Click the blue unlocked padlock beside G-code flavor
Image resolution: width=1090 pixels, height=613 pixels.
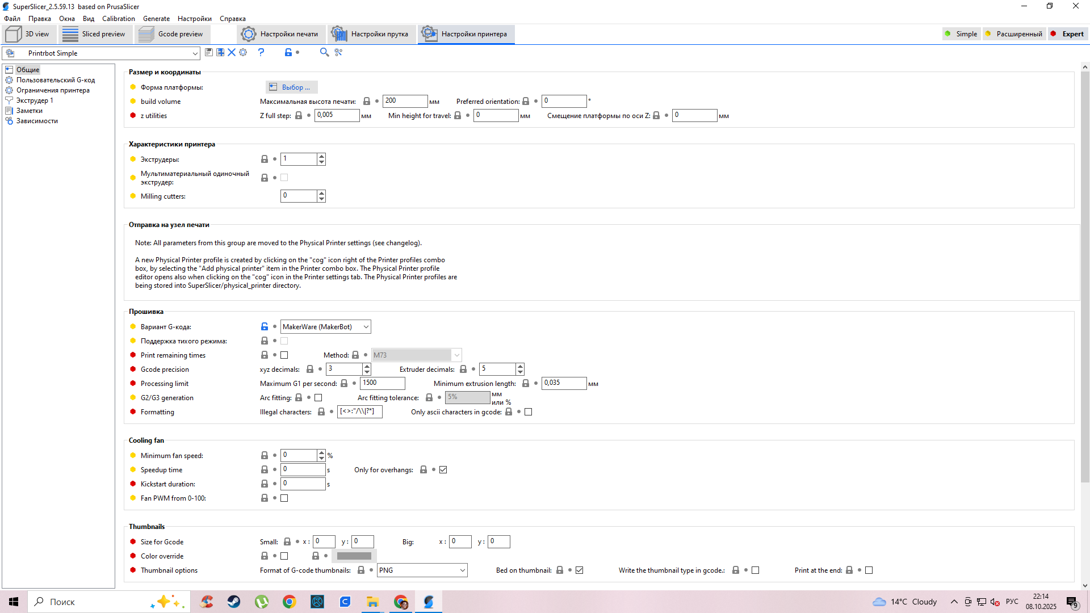(265, 327)
